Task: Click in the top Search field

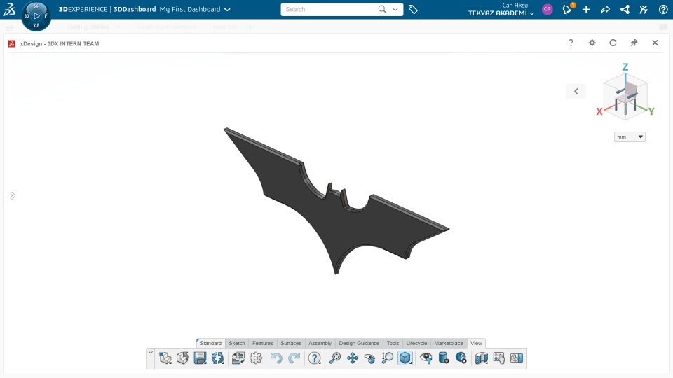Action: [328, 9]
